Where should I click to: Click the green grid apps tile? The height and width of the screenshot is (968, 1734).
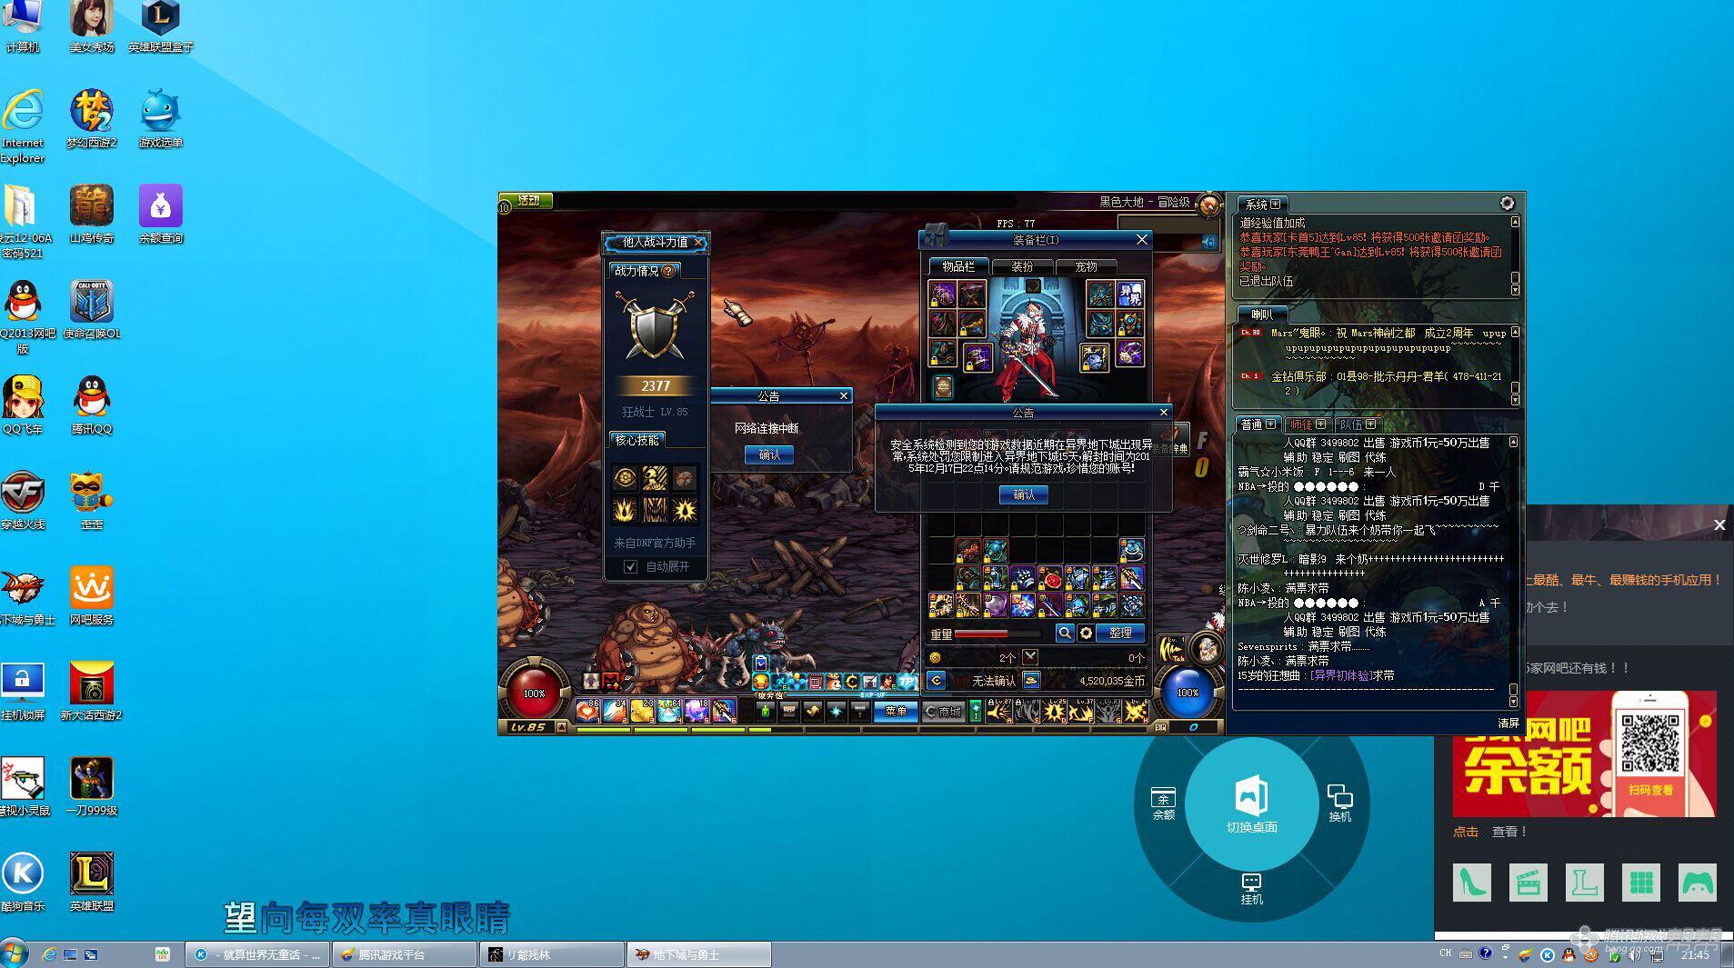pyautogui.click(x=1640, y=882)
